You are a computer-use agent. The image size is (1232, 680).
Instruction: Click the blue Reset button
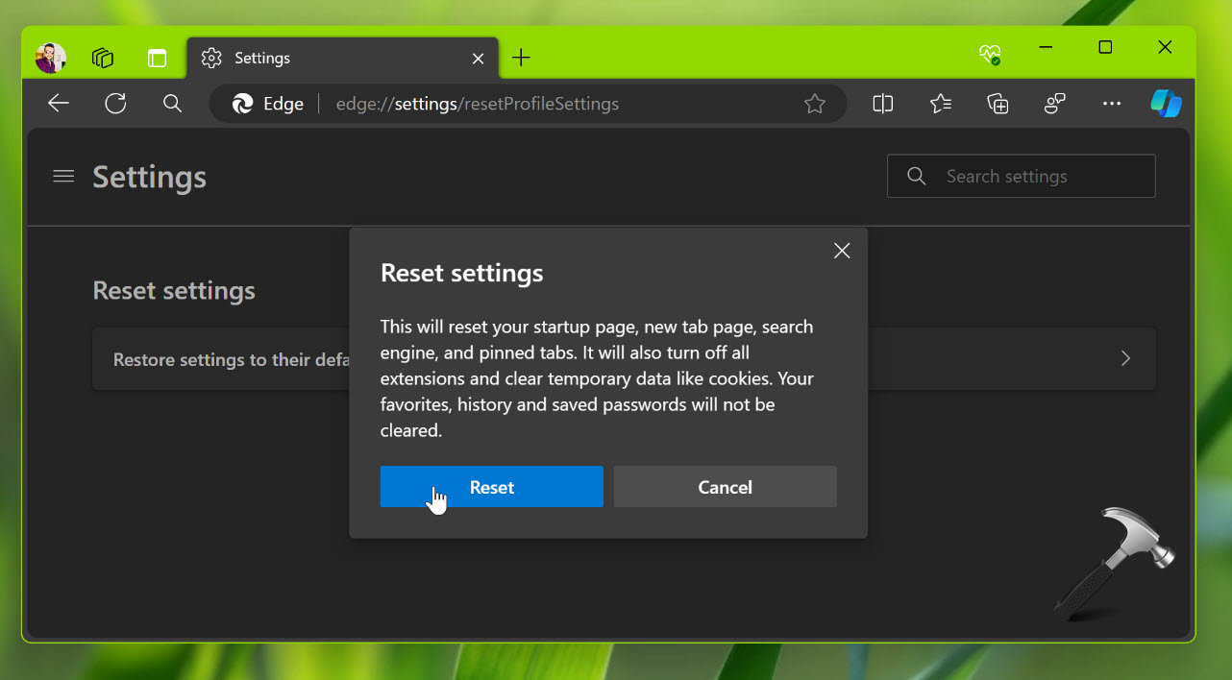coord(491,487)
